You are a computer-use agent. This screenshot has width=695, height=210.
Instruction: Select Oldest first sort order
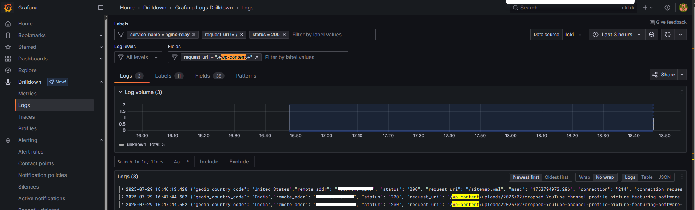(x=556, y=177)
